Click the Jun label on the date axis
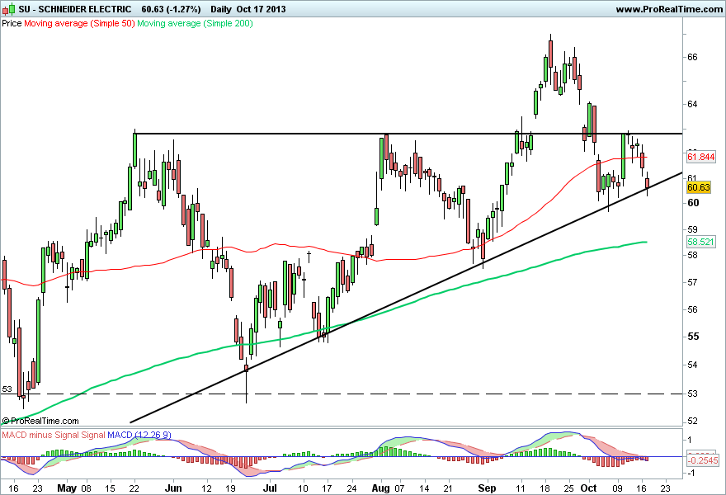The height and width of the screenshot is (495, 726). 173,488
